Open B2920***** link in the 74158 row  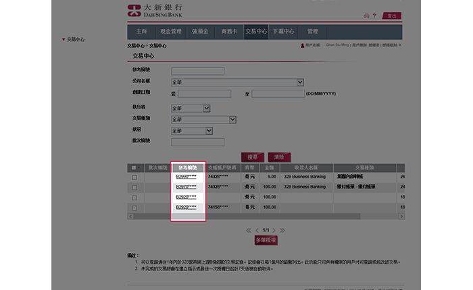186,207
